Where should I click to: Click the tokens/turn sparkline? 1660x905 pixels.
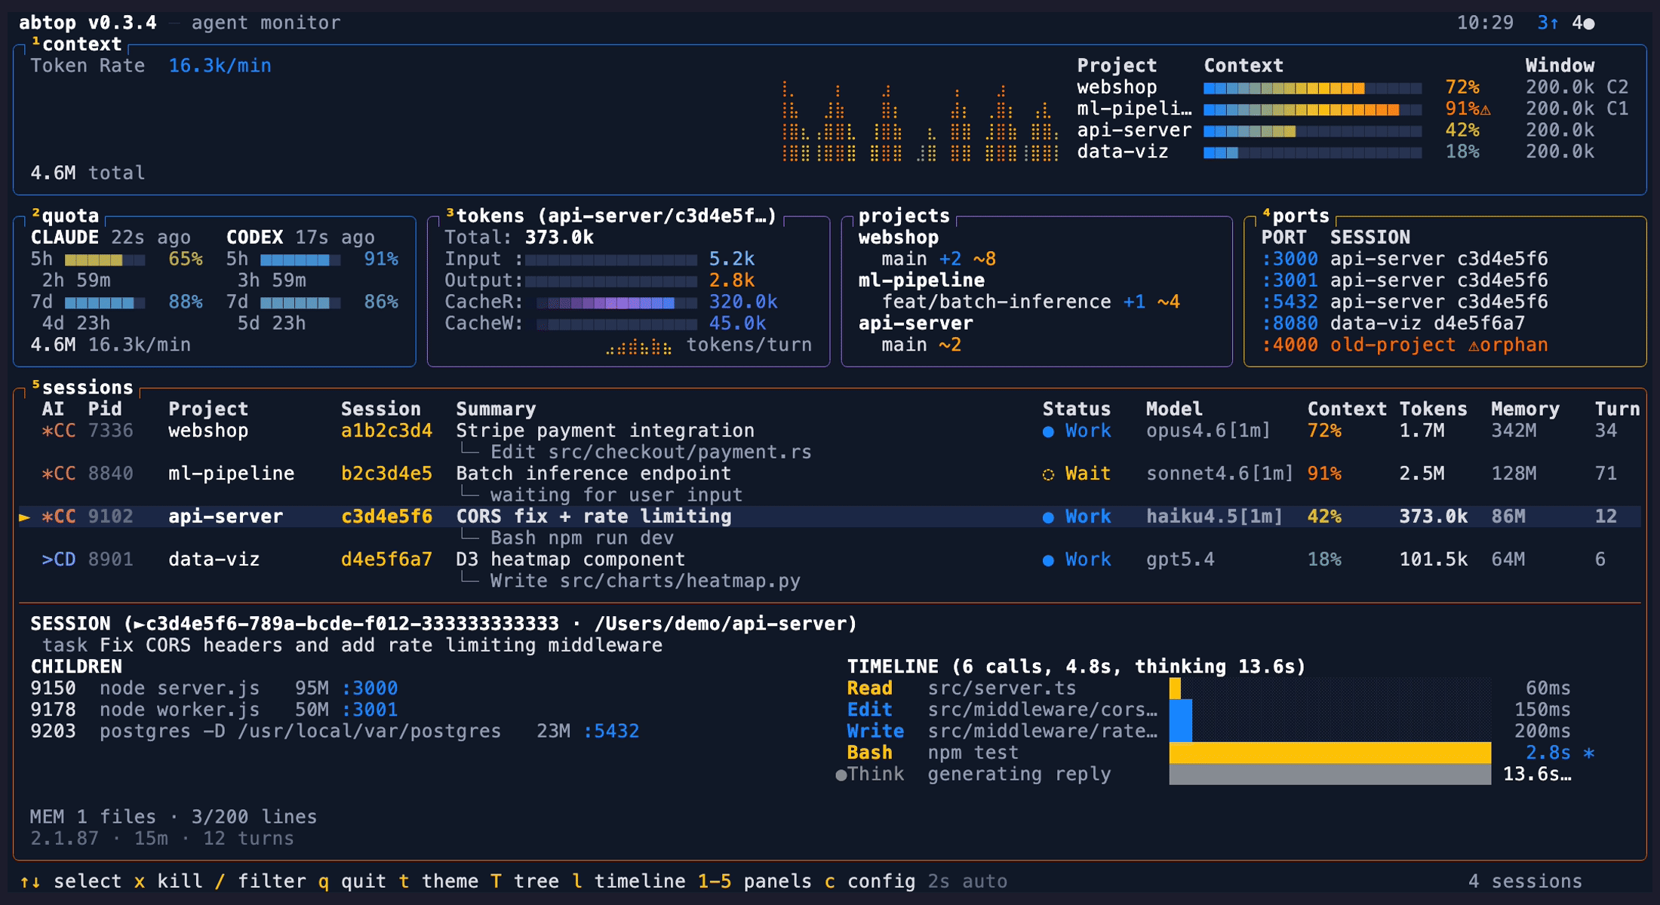[638, 346]
